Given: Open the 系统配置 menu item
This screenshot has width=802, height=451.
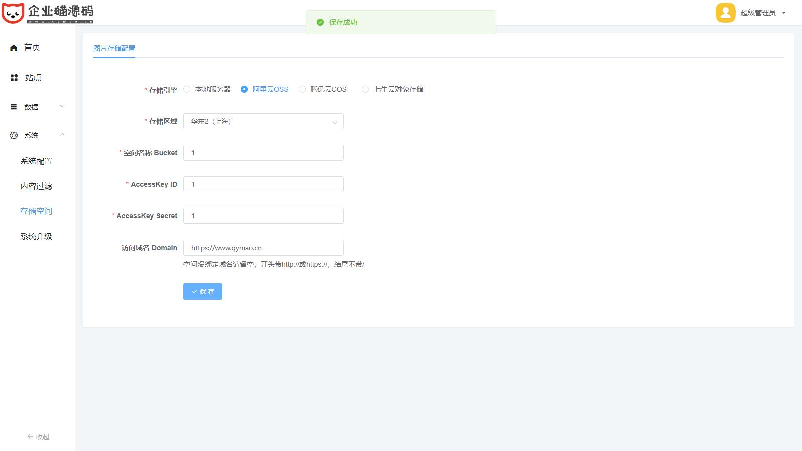Looking at the screenshot, I should click(36, 161).
